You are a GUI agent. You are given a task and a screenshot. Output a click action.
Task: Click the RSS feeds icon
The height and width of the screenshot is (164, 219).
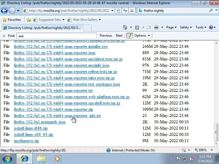point(137,28)
